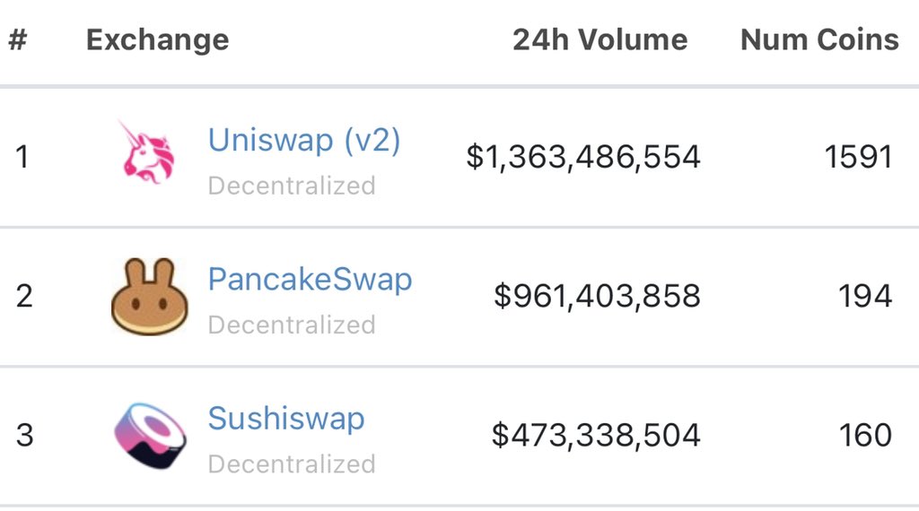Select Sushiswap's $473,338,504 volume value
919x511 pixels.
tap(596, 435)
